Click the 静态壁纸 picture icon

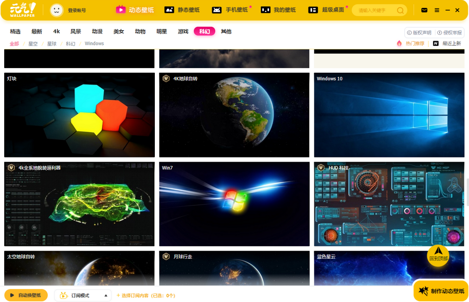169,10
